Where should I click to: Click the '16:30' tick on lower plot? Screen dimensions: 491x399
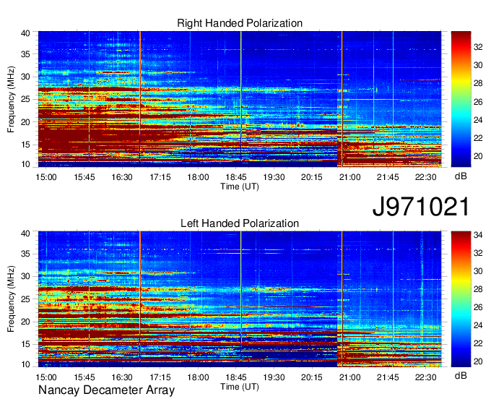coord(122,377)
